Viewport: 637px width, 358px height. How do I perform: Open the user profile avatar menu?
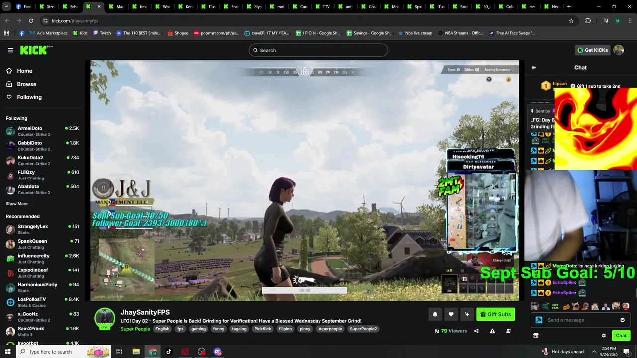coord(619,50)
